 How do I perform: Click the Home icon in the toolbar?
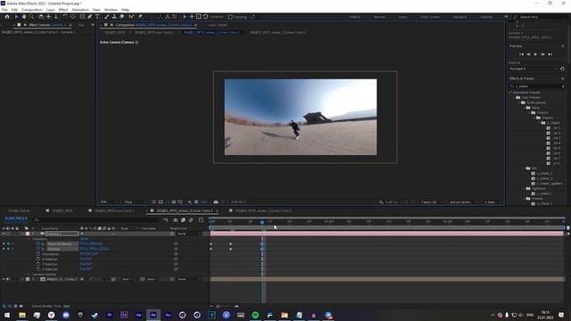[7, 16]
